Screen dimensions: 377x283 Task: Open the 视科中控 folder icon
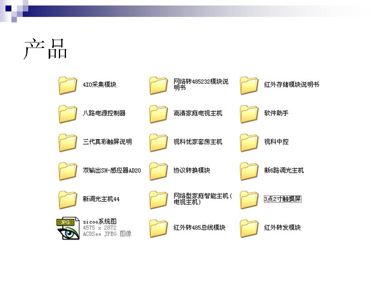point(249,142)
